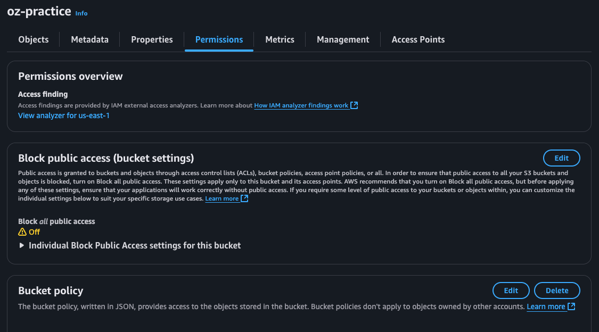This screenshot has width=599, height=332.
Task: Open the Info link next to oz-practice
Action: [81, 13]
